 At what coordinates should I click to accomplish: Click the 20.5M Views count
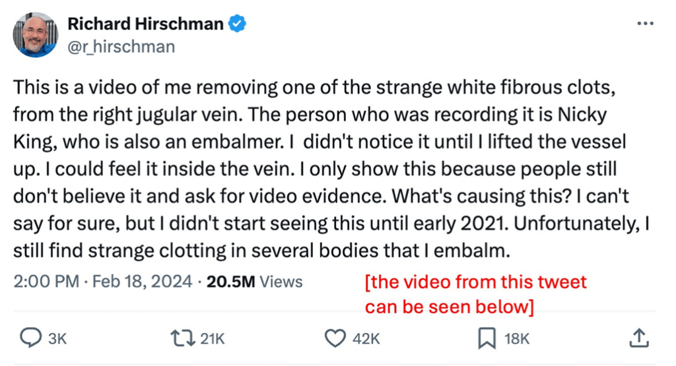pos(254,282)
